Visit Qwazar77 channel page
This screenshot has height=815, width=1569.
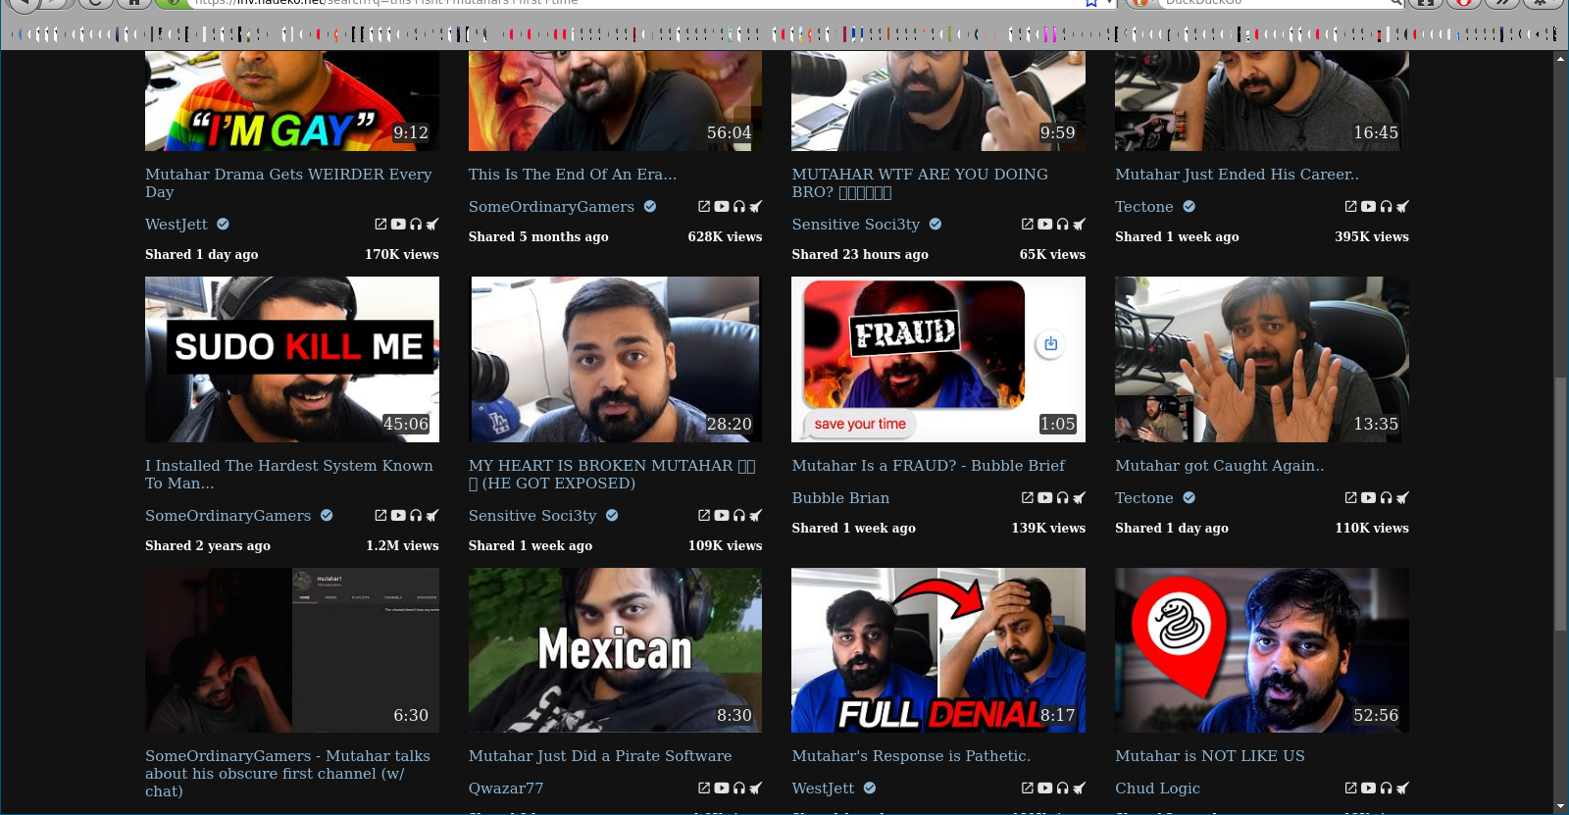tap(506, 789)
